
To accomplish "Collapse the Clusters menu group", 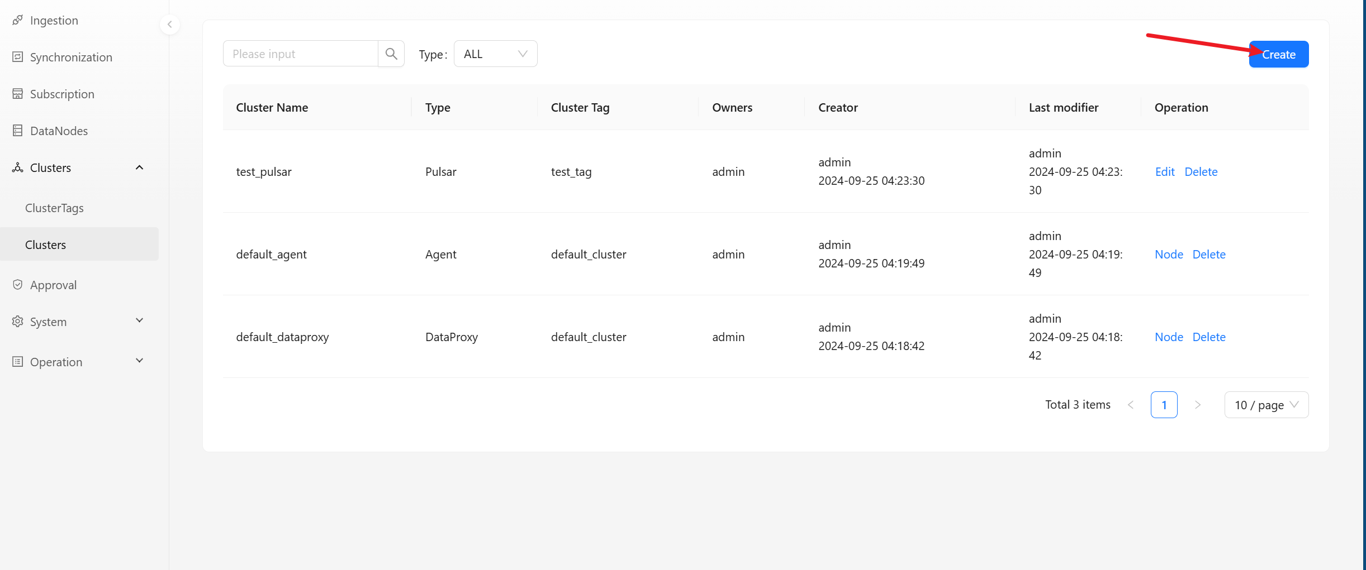I will pos(140,167).
